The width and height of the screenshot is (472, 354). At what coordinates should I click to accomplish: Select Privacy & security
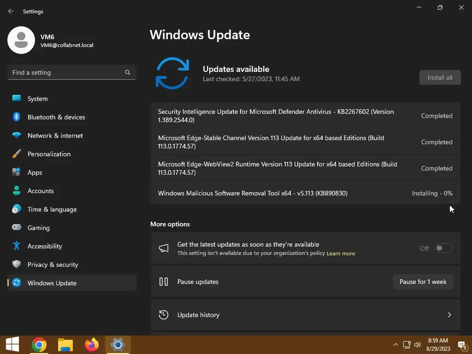click(71, 264)
